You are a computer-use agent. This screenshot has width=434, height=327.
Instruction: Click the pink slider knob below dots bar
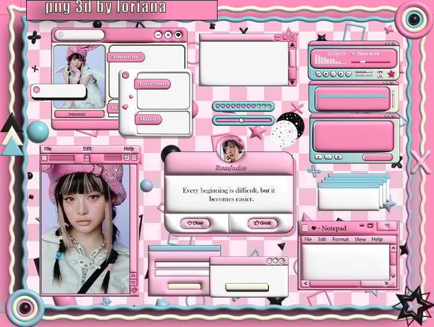point(241,120)
